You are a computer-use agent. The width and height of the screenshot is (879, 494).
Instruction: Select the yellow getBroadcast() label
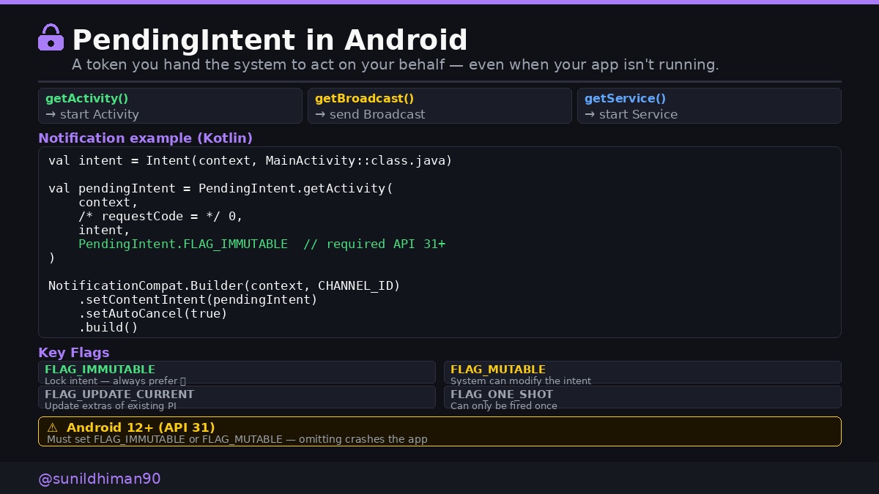[x=364, y=98]
